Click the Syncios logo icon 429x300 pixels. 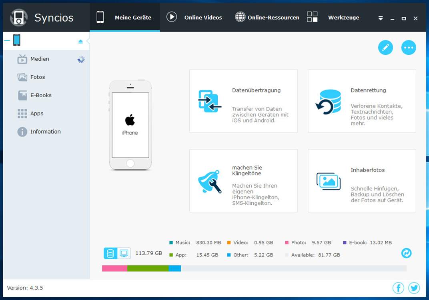[18, 18]
